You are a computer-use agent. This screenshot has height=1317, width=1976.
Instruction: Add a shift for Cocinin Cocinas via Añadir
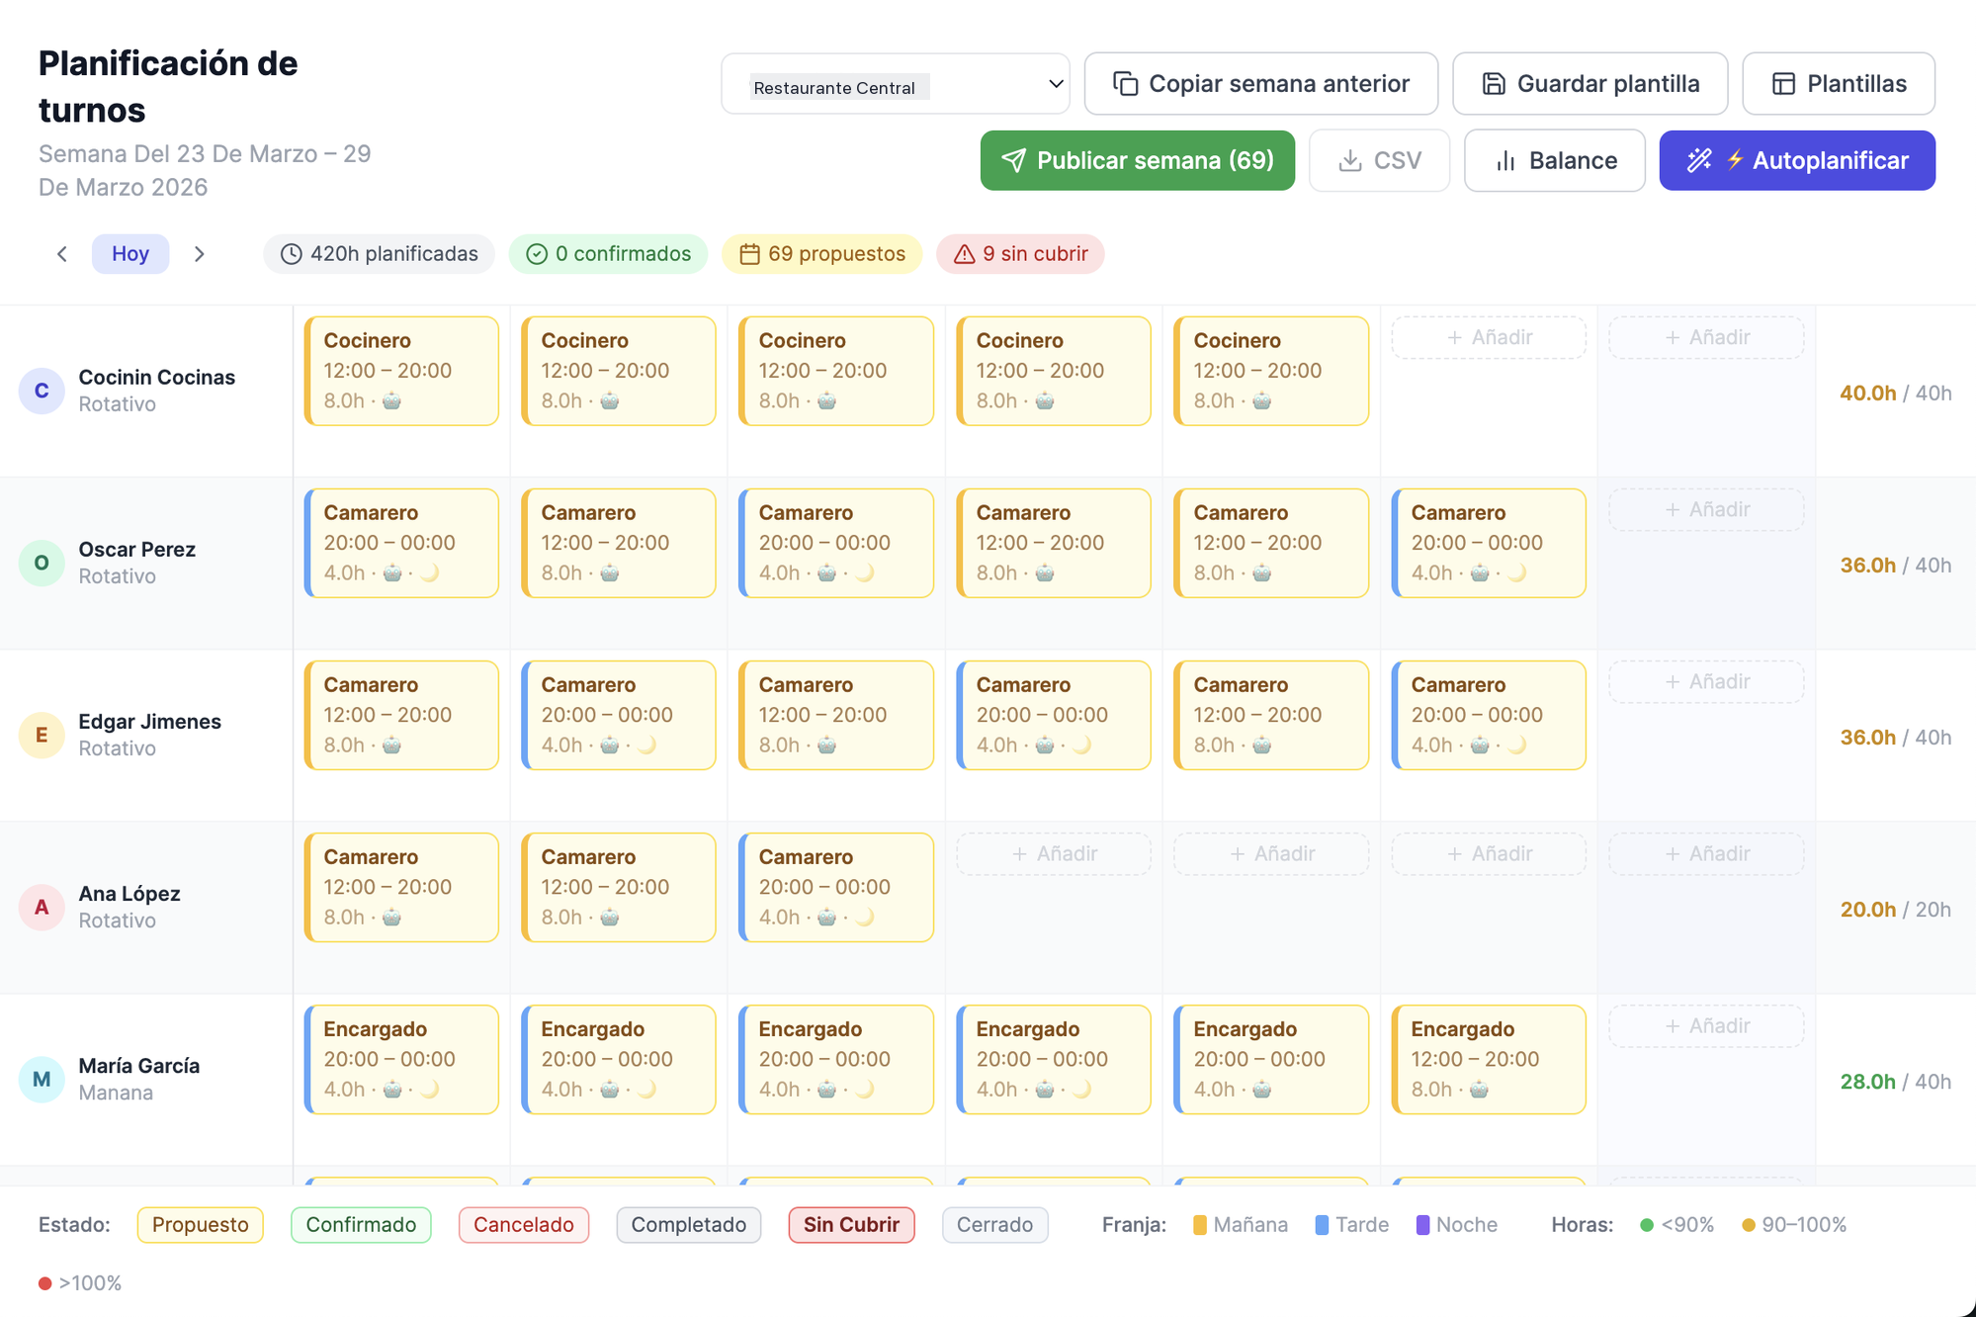pos(1488,337)
